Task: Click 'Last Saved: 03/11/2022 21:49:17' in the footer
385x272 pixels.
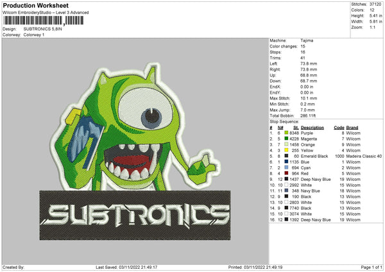Action: pyautogui.click(x=126, y=267)
